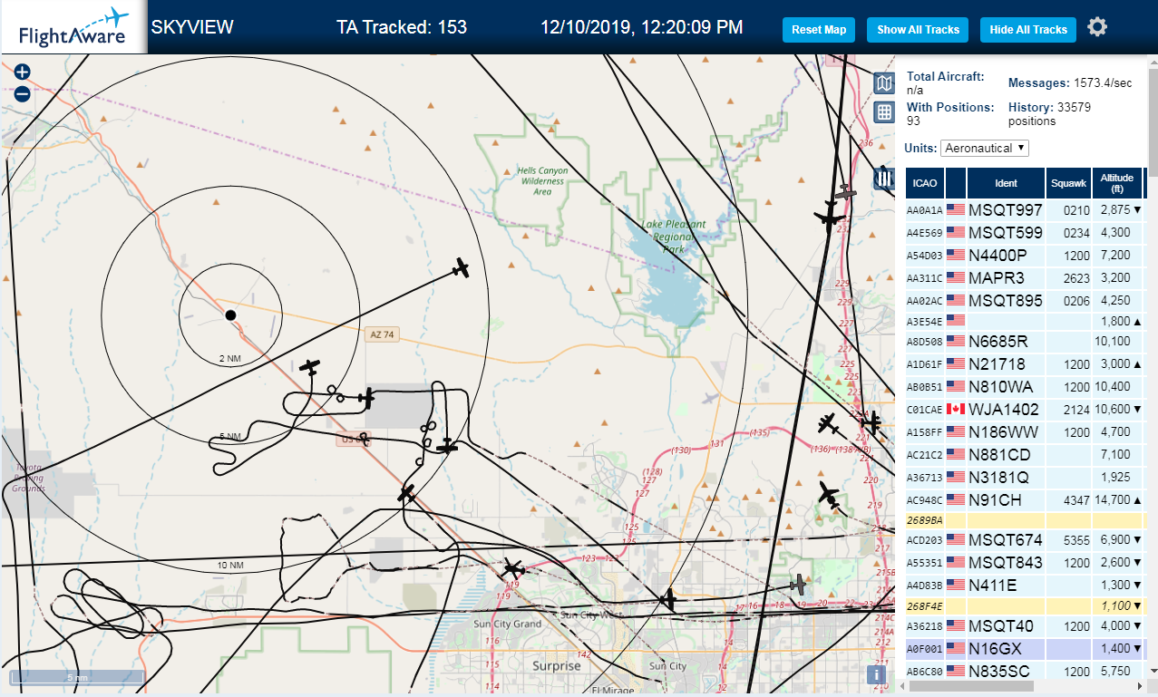Click Hide All Tracks button
1158x697 pixels.
coord(1028,30)
